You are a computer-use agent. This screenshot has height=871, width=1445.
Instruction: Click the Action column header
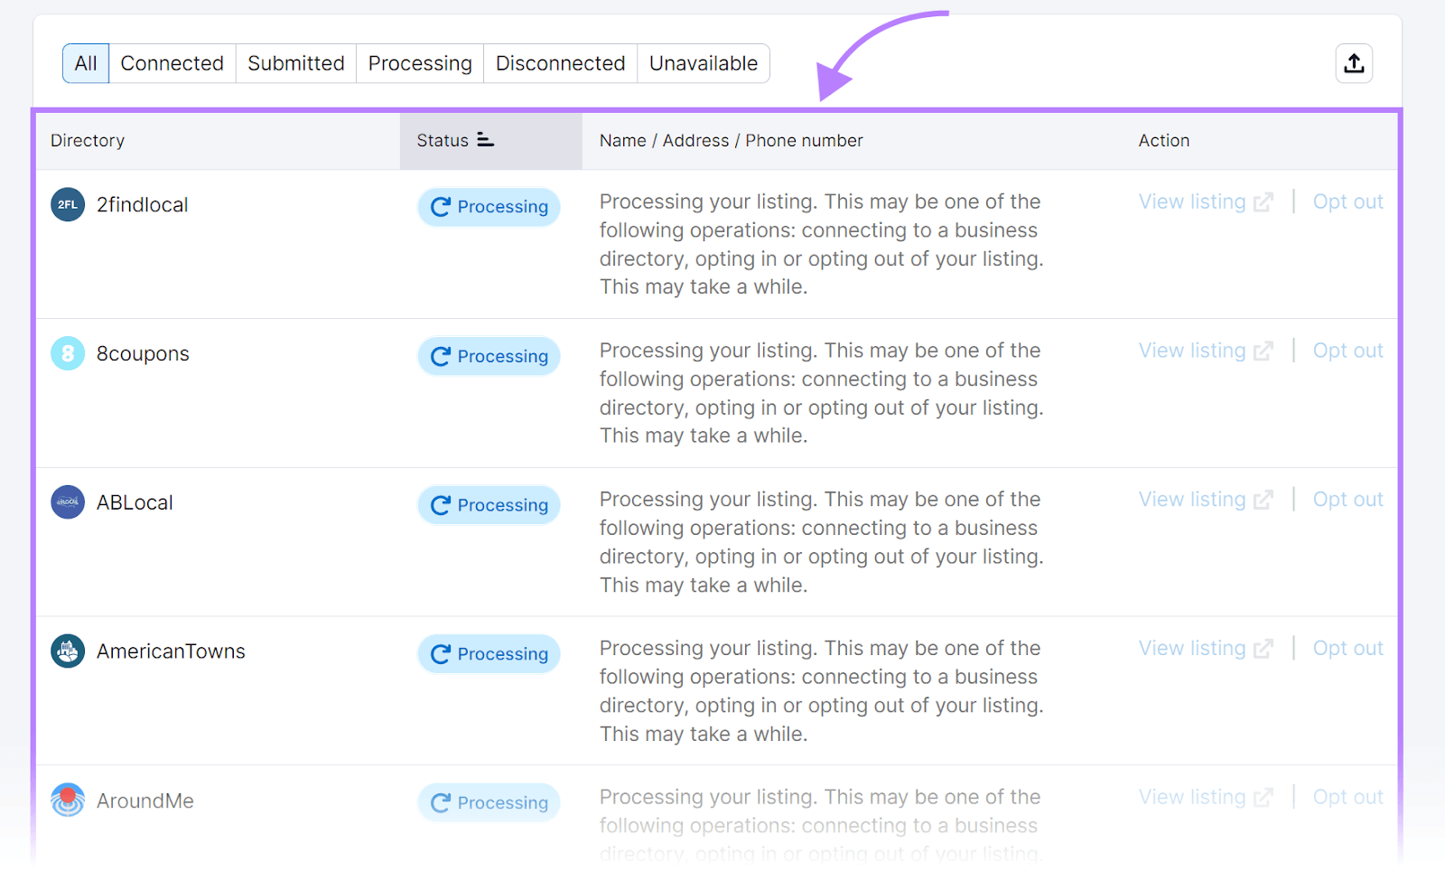(x=1163, y=140)
